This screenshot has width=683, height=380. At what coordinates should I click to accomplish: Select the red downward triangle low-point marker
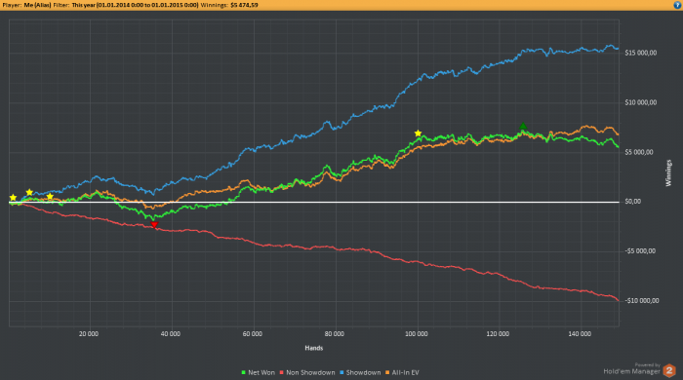pos(154,225)
